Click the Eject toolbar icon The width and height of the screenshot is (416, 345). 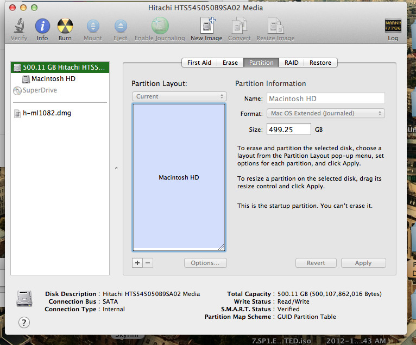tap(121, 26)
